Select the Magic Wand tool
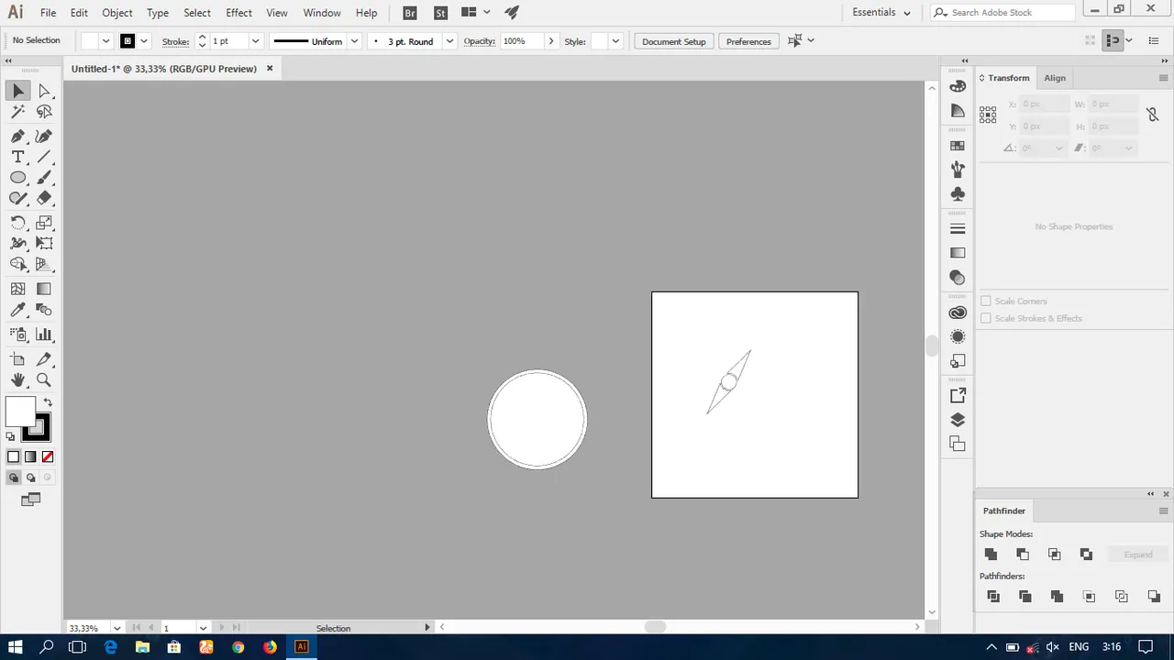Viewport: 1174px width, 660px height. 18,112
